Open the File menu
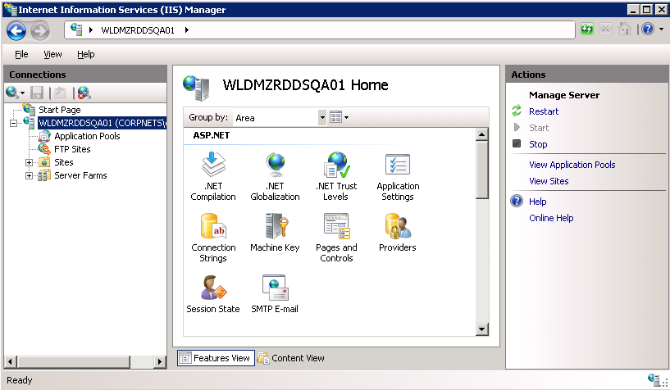Image resolution: width=670 pixels, height=390 pixels. 21,54
